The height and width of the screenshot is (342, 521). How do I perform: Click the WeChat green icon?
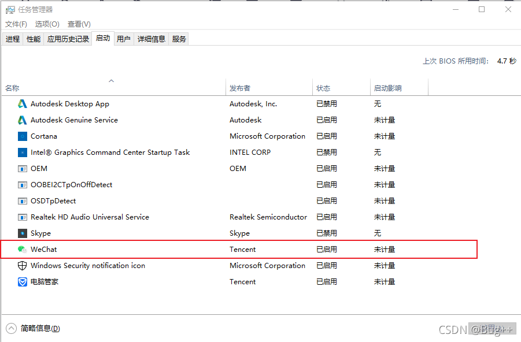22,250
